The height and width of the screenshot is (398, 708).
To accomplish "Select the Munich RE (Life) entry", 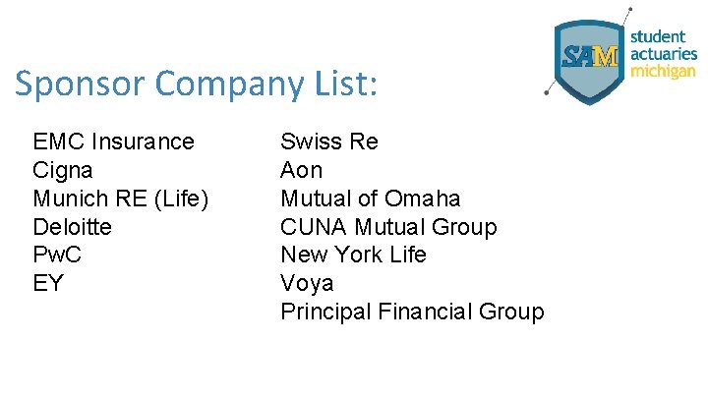I will coord(121,199).
